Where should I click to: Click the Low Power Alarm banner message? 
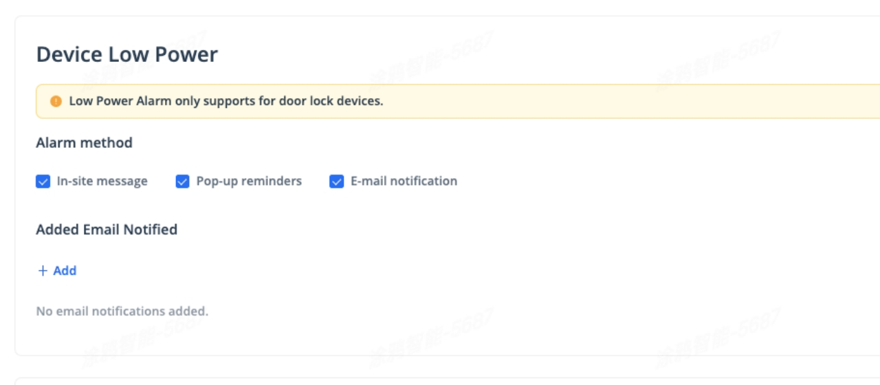(x=225, y=102)
